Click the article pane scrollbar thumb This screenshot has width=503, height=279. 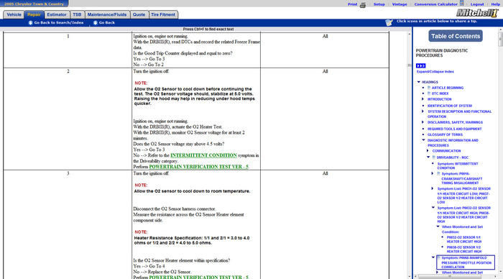[410, 65]
